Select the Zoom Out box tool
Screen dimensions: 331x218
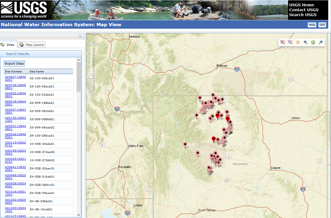[290, 42]
